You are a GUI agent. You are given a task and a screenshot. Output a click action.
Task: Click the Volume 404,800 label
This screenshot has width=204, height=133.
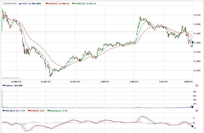coord(12,86)
